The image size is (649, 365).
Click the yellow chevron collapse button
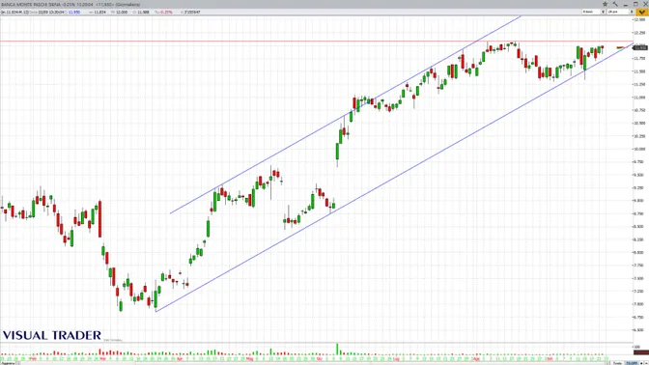pyautogui.click(x=641, y=12)
